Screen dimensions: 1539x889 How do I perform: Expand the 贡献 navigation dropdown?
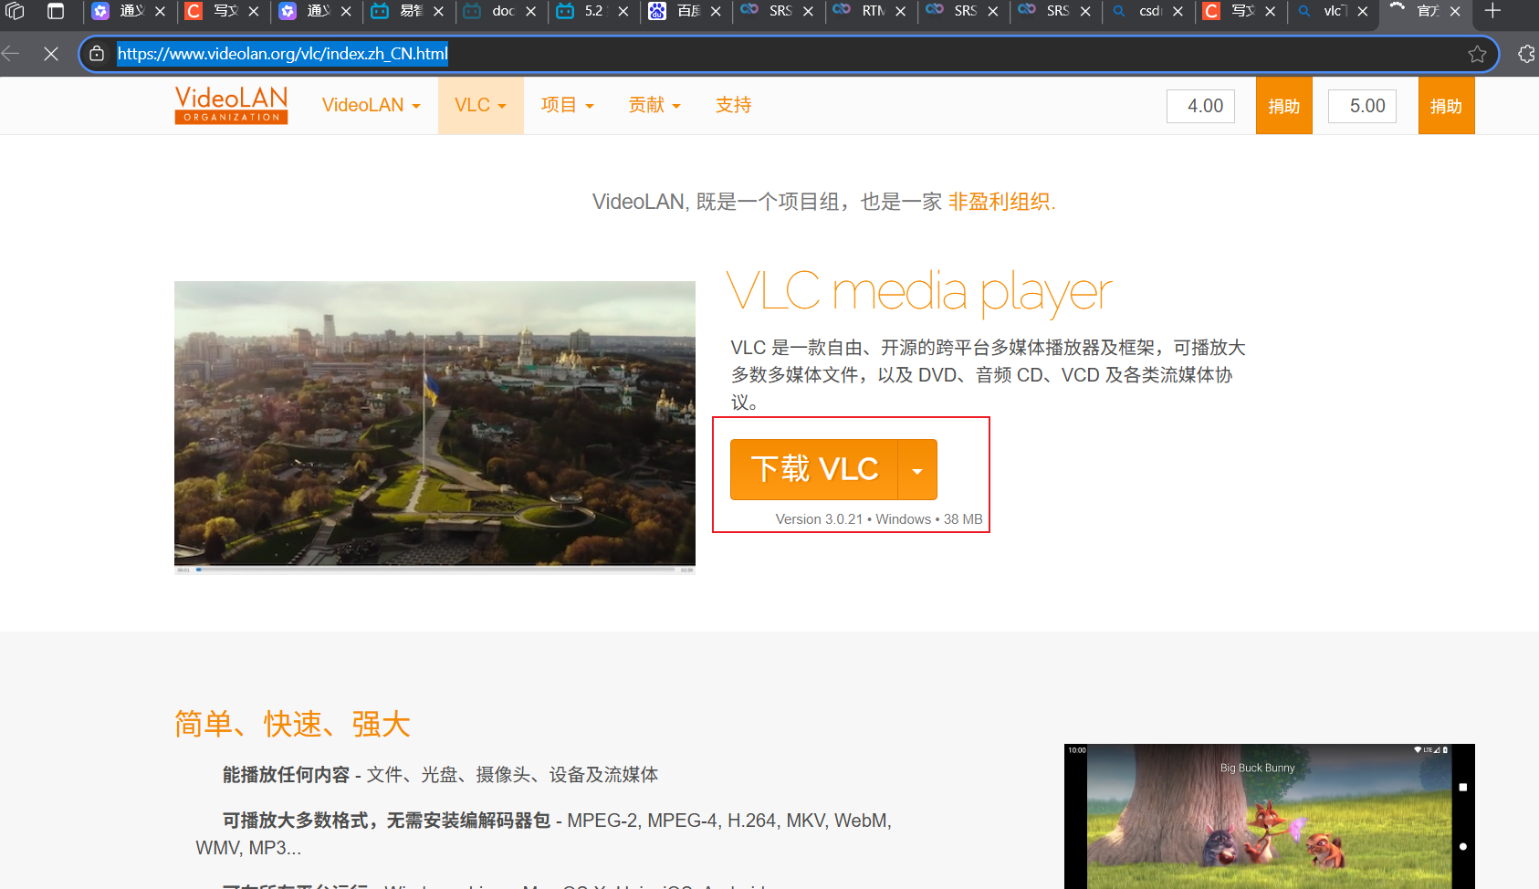[x=654, y=105]
